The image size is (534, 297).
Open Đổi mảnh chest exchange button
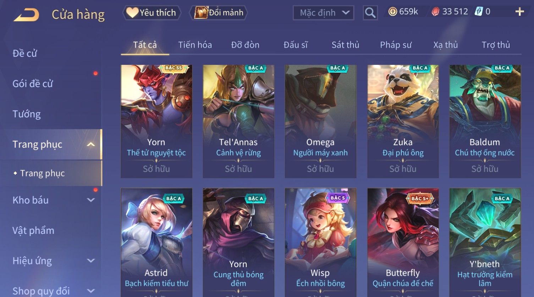[x=219, y=13]
